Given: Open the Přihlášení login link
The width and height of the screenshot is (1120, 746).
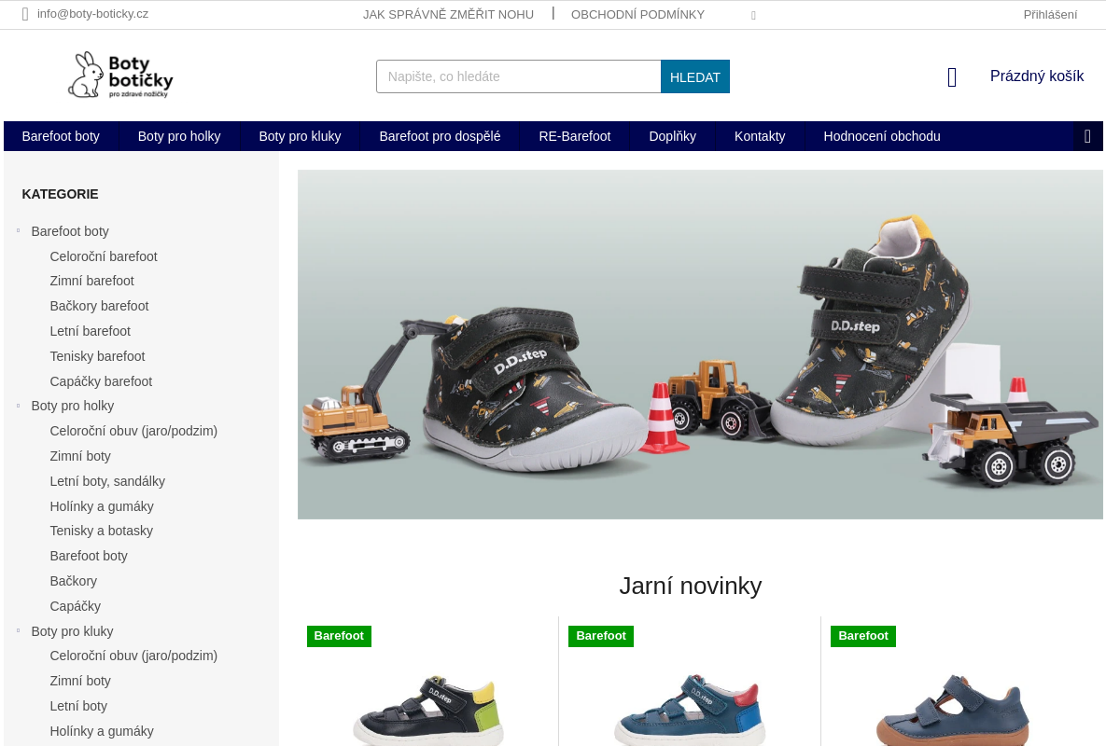Looking at the screenshot, I should (x=1050, y=14).
